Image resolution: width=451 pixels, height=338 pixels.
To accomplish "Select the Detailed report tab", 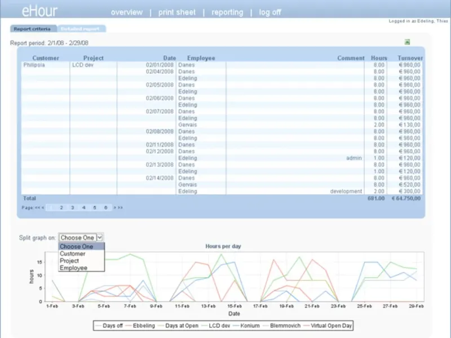I will pos(81,28).
